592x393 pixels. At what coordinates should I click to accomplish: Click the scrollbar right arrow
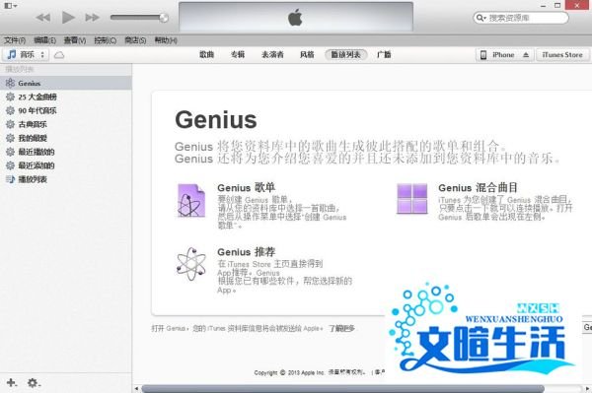(587, 388)
